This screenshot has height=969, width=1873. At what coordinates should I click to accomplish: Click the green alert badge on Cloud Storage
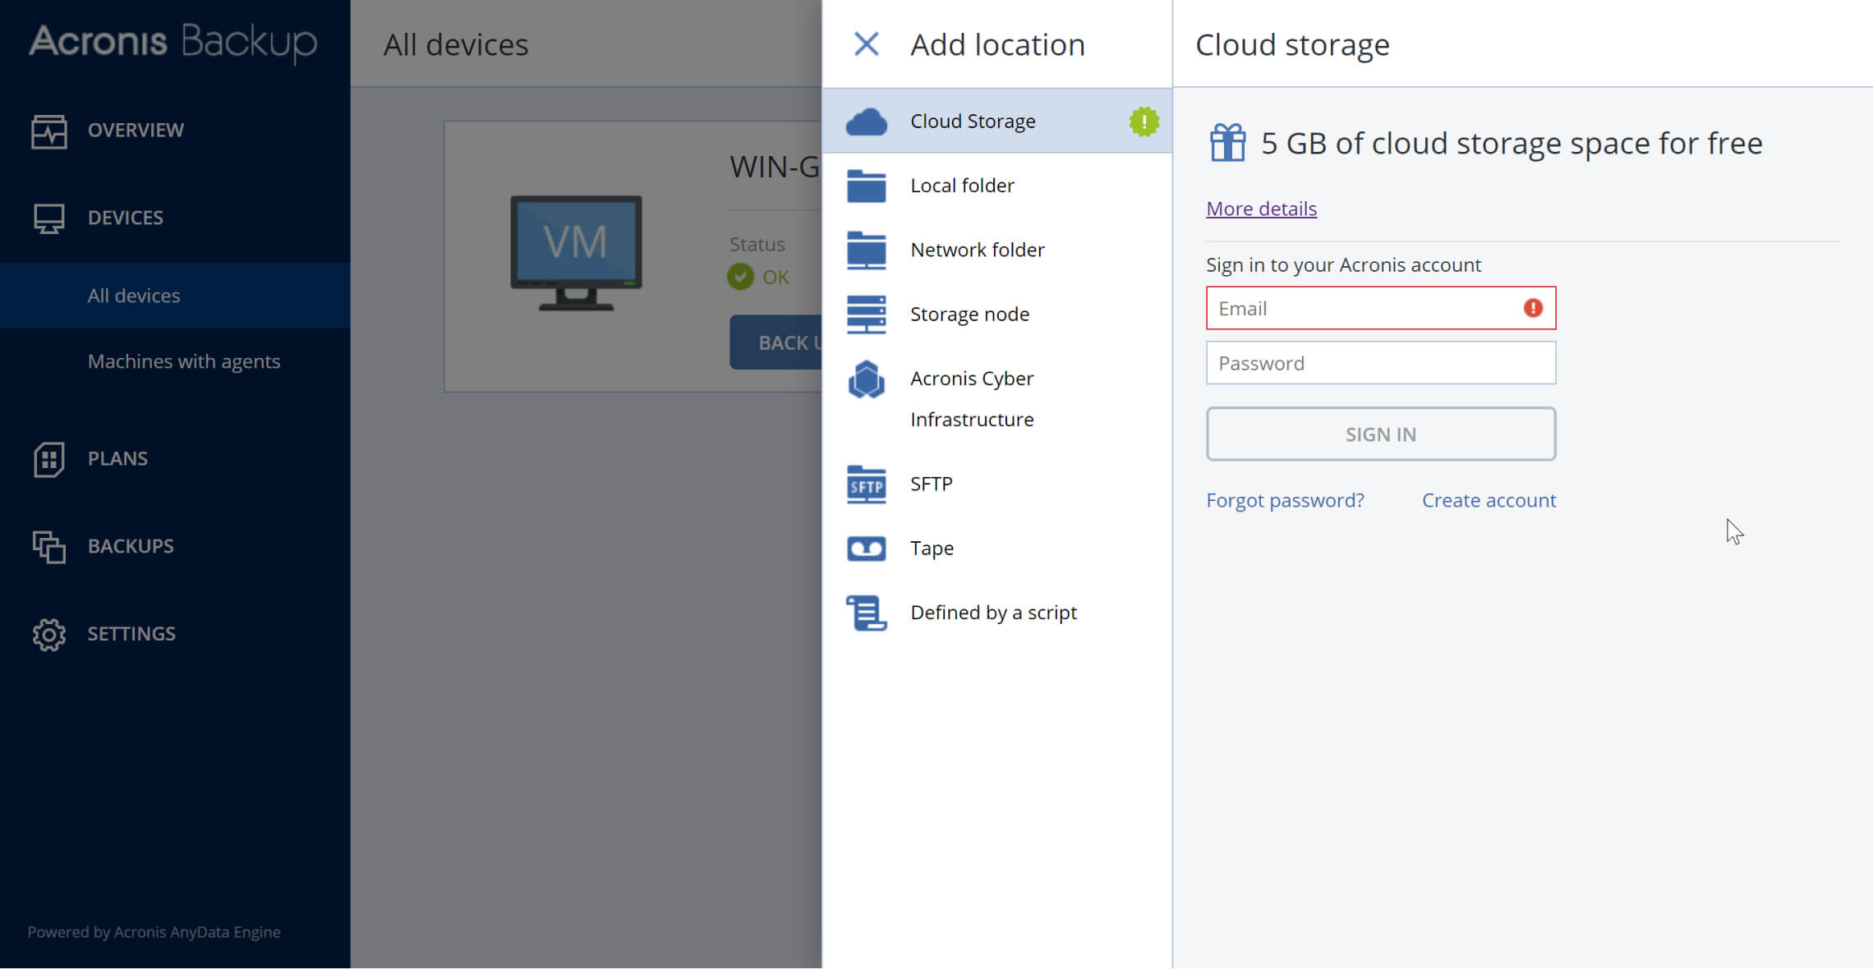click(1144, 122)
